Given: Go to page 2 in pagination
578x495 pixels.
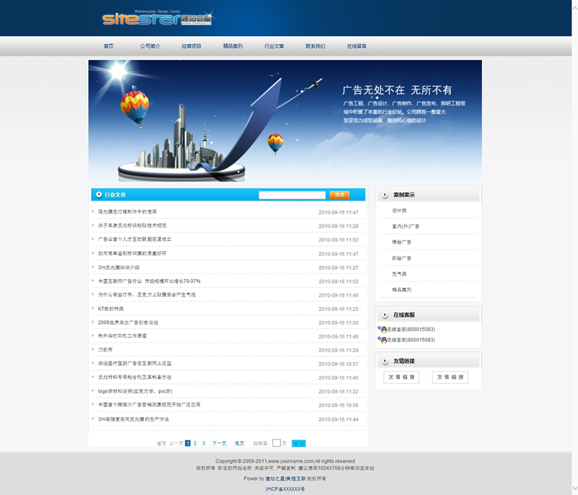Looking at the screenshot, I should pos(195,443).
